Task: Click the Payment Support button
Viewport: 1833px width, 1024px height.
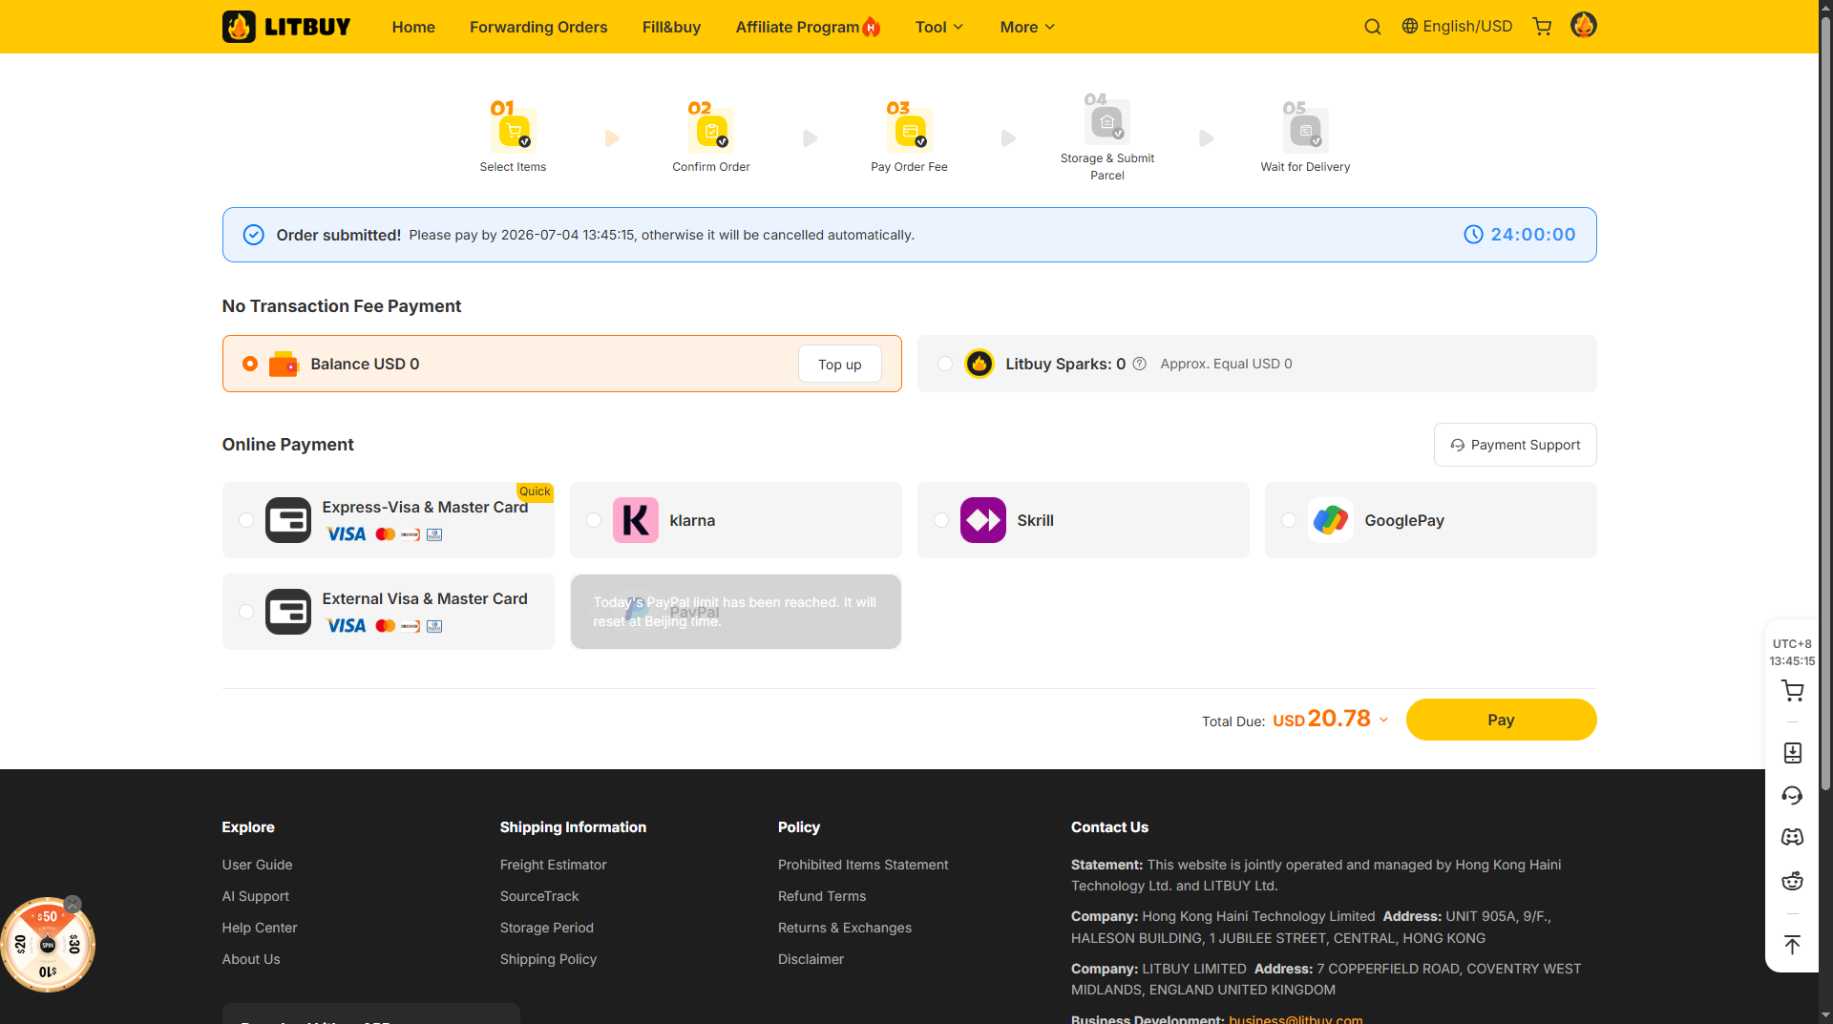Action: tap(1515, 445)
